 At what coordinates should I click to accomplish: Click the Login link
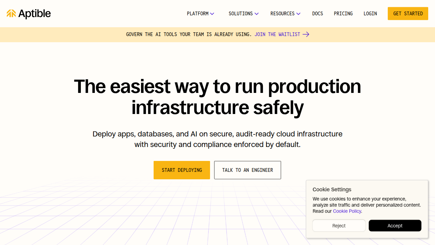pyautogui.click(x=370, y=14)
